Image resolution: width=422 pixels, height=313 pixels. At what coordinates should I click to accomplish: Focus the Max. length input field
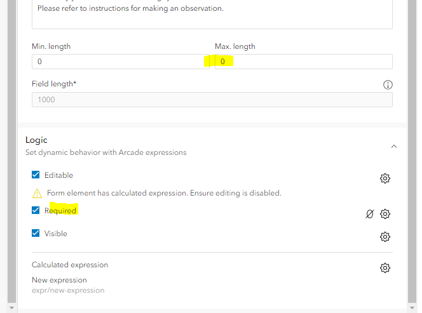coord(303,62)
